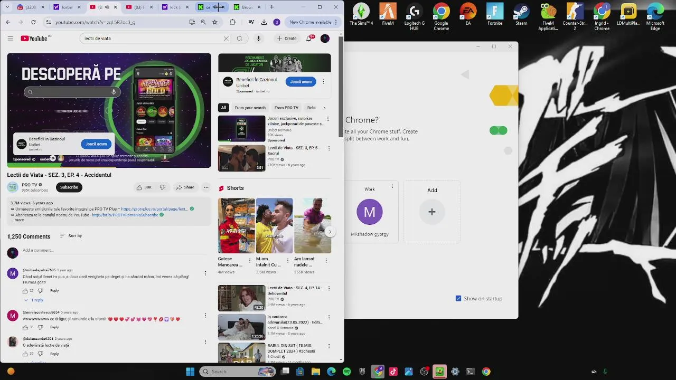Open Chrome extensions puzzle icon
Screen dimensions: 676x380
coord(232,22)
